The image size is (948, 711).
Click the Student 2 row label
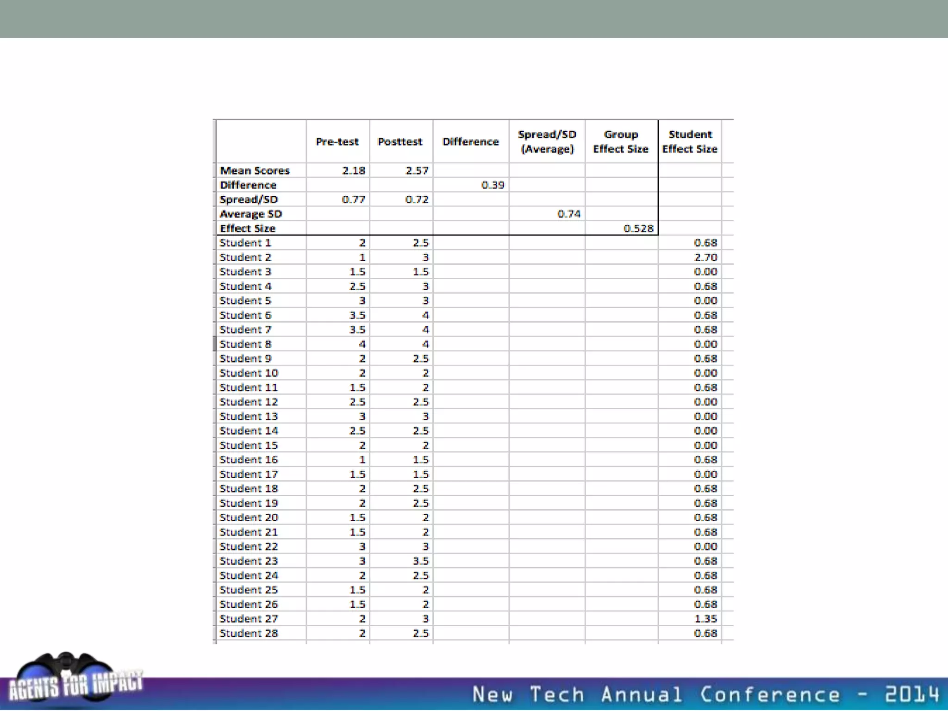tap(245, 257)
